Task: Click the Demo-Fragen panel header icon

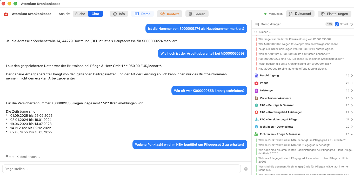Action: pos(257,24)
